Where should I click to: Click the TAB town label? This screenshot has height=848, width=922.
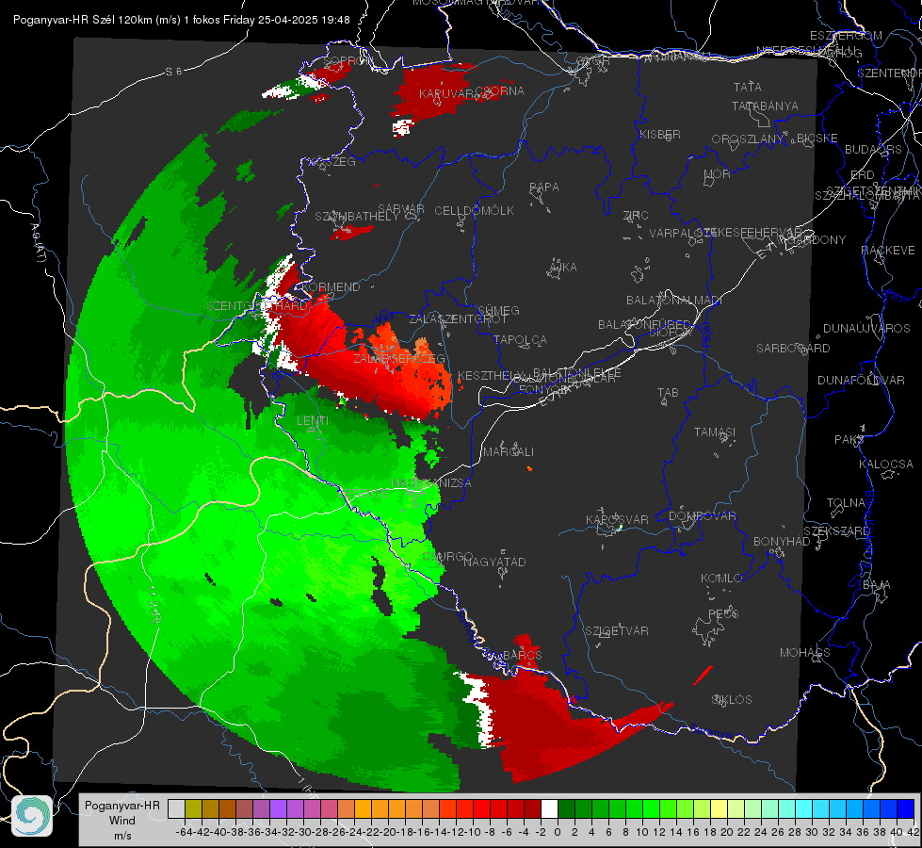[x=668, y=393]
